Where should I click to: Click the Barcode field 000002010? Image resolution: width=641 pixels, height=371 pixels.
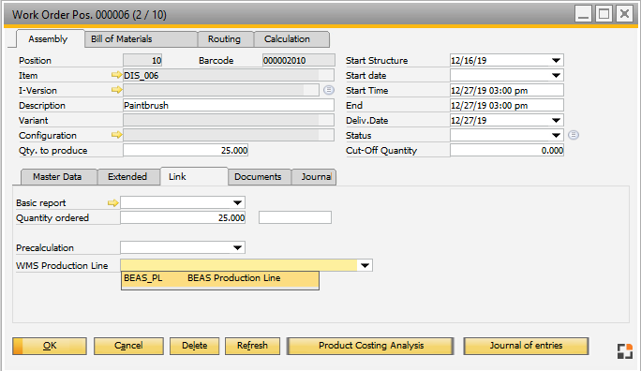298,61
